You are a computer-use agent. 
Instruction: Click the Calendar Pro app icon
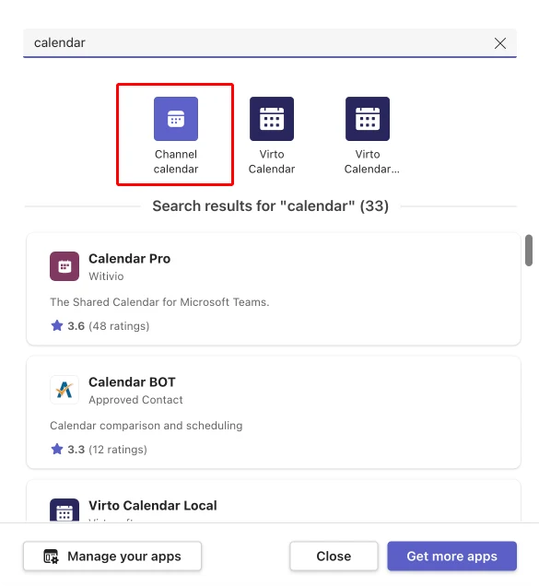click(x=64, y=266)
